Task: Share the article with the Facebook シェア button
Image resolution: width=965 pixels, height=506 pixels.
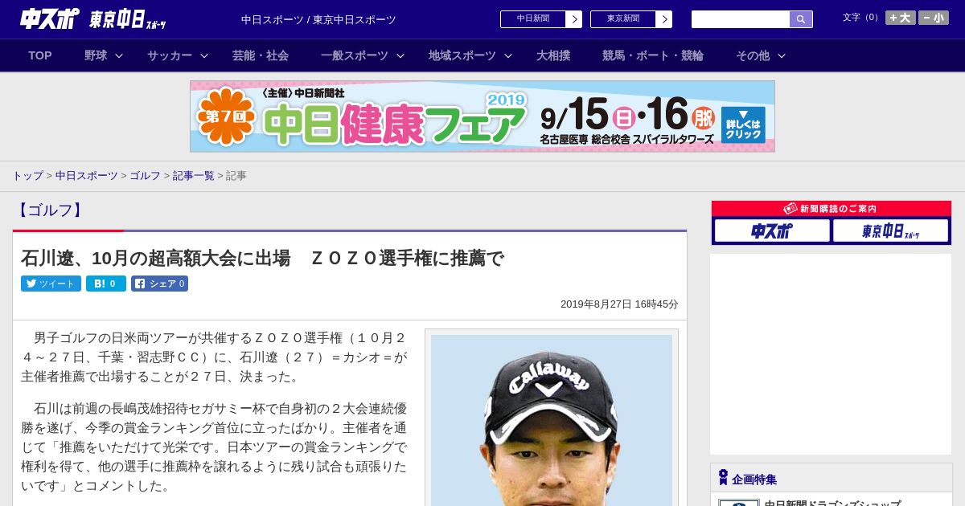Action: click(159, 284)
